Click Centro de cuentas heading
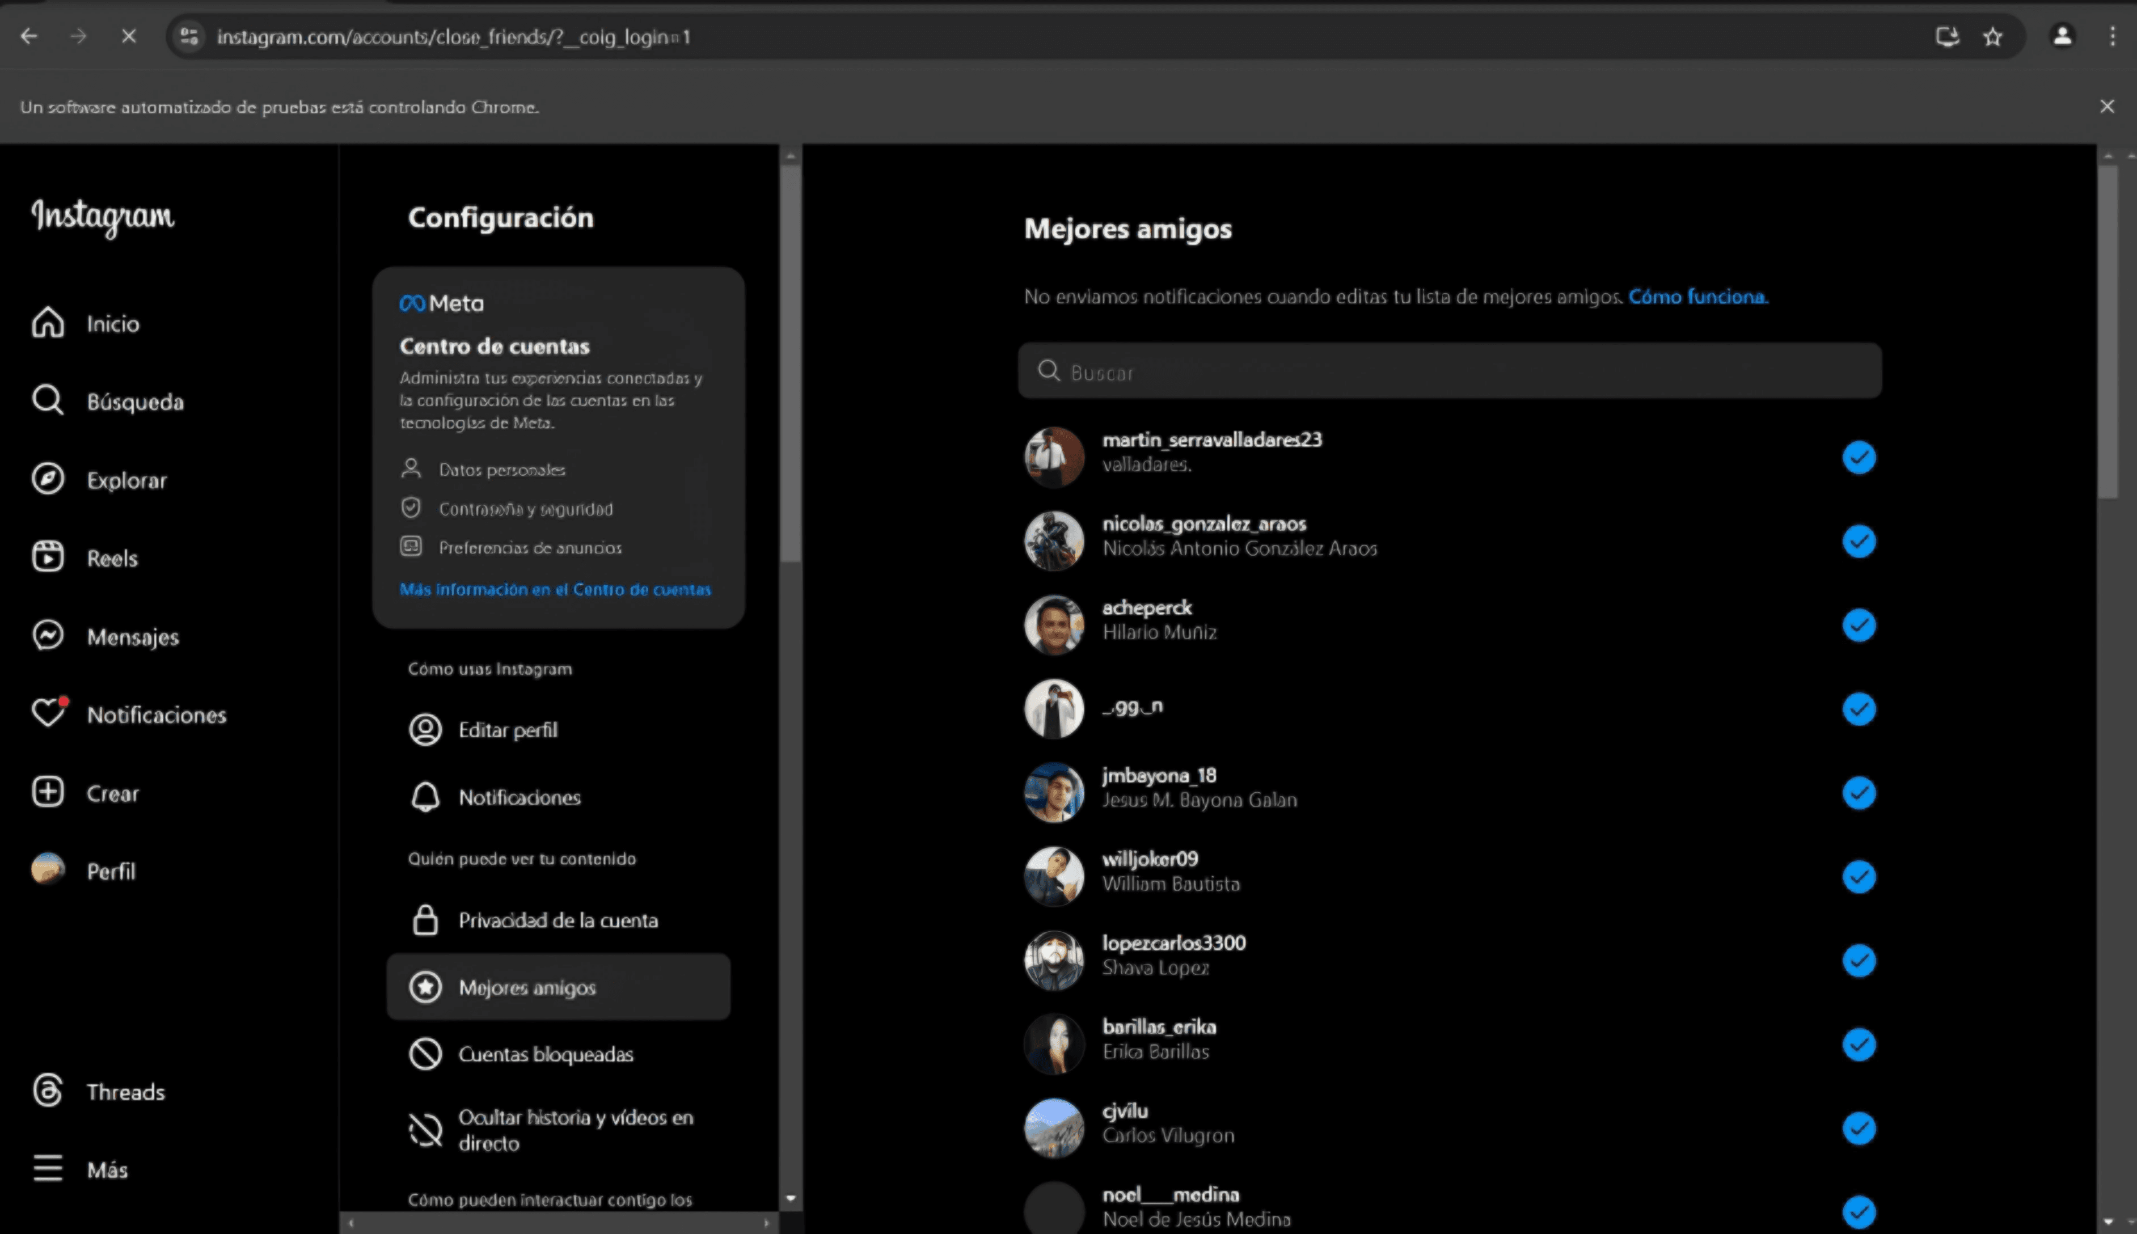The height and width of the screenshot is (1234, 2137). pos(494,346)
